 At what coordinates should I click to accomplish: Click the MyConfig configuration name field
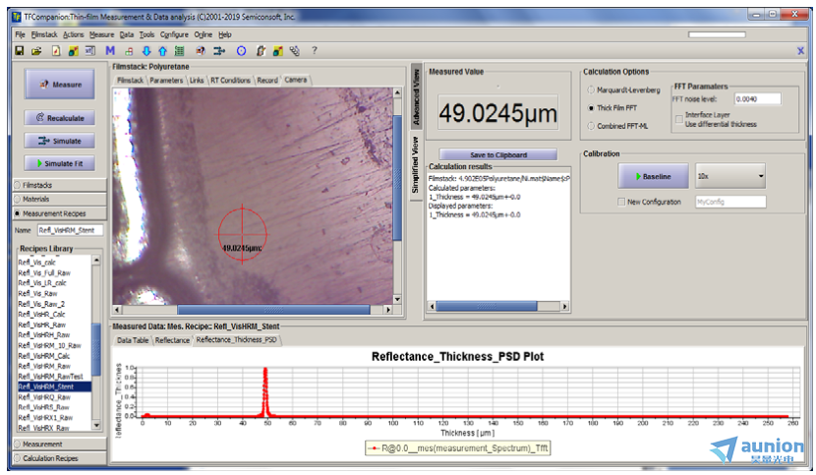730,202
